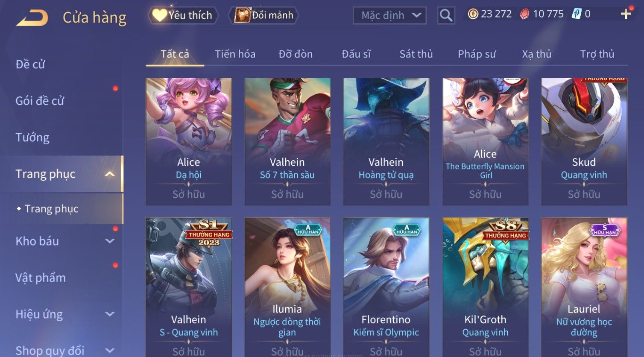Open the Mặc định sort dropdown
The width and height of the screenshot is (644, 357).
(x=389, y=16)
